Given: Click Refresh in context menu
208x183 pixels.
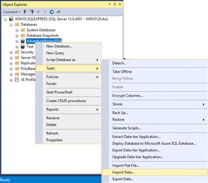Looking at the screenshot, I should (x=68, y=133).
